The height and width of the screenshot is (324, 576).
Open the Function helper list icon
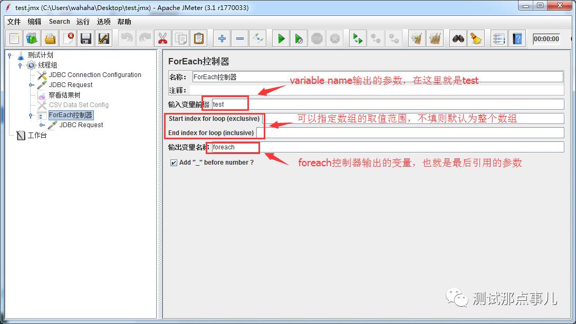click(x=499, y=38)
